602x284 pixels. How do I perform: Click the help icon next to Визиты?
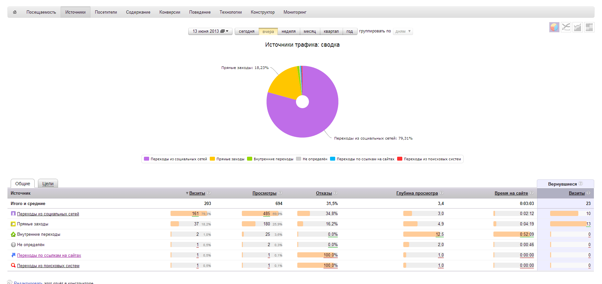209,193
